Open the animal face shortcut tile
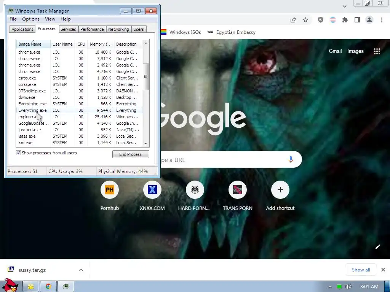390x292 pixels. point(195,190)
